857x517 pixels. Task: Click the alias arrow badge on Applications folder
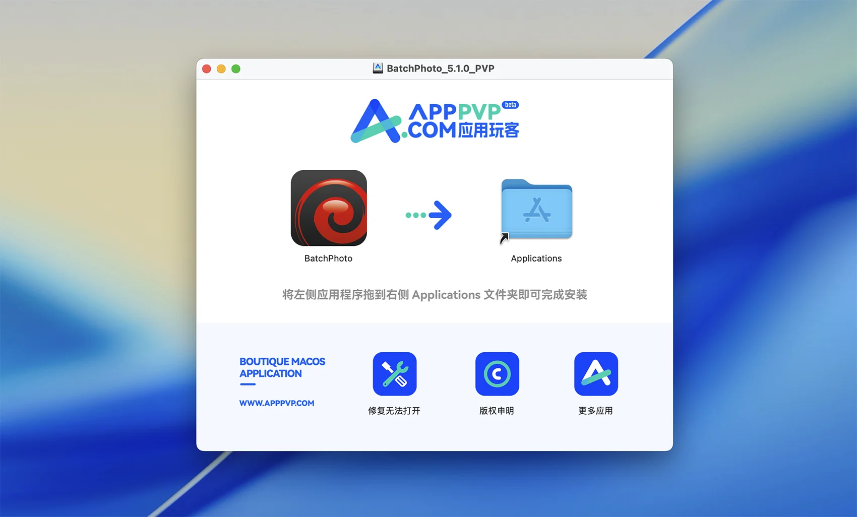click(x=504, y=238)
